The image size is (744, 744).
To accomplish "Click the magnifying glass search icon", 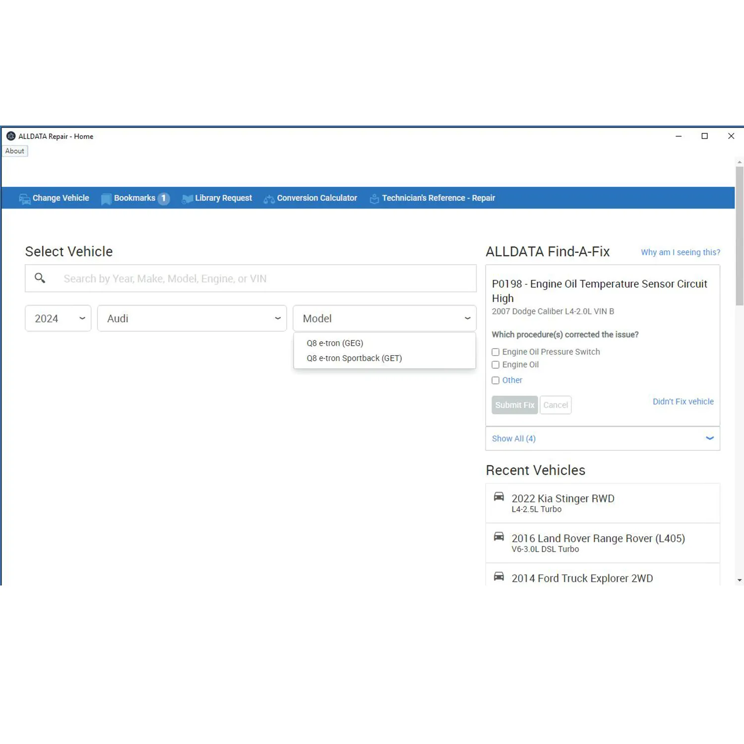I will coord(40,278).
